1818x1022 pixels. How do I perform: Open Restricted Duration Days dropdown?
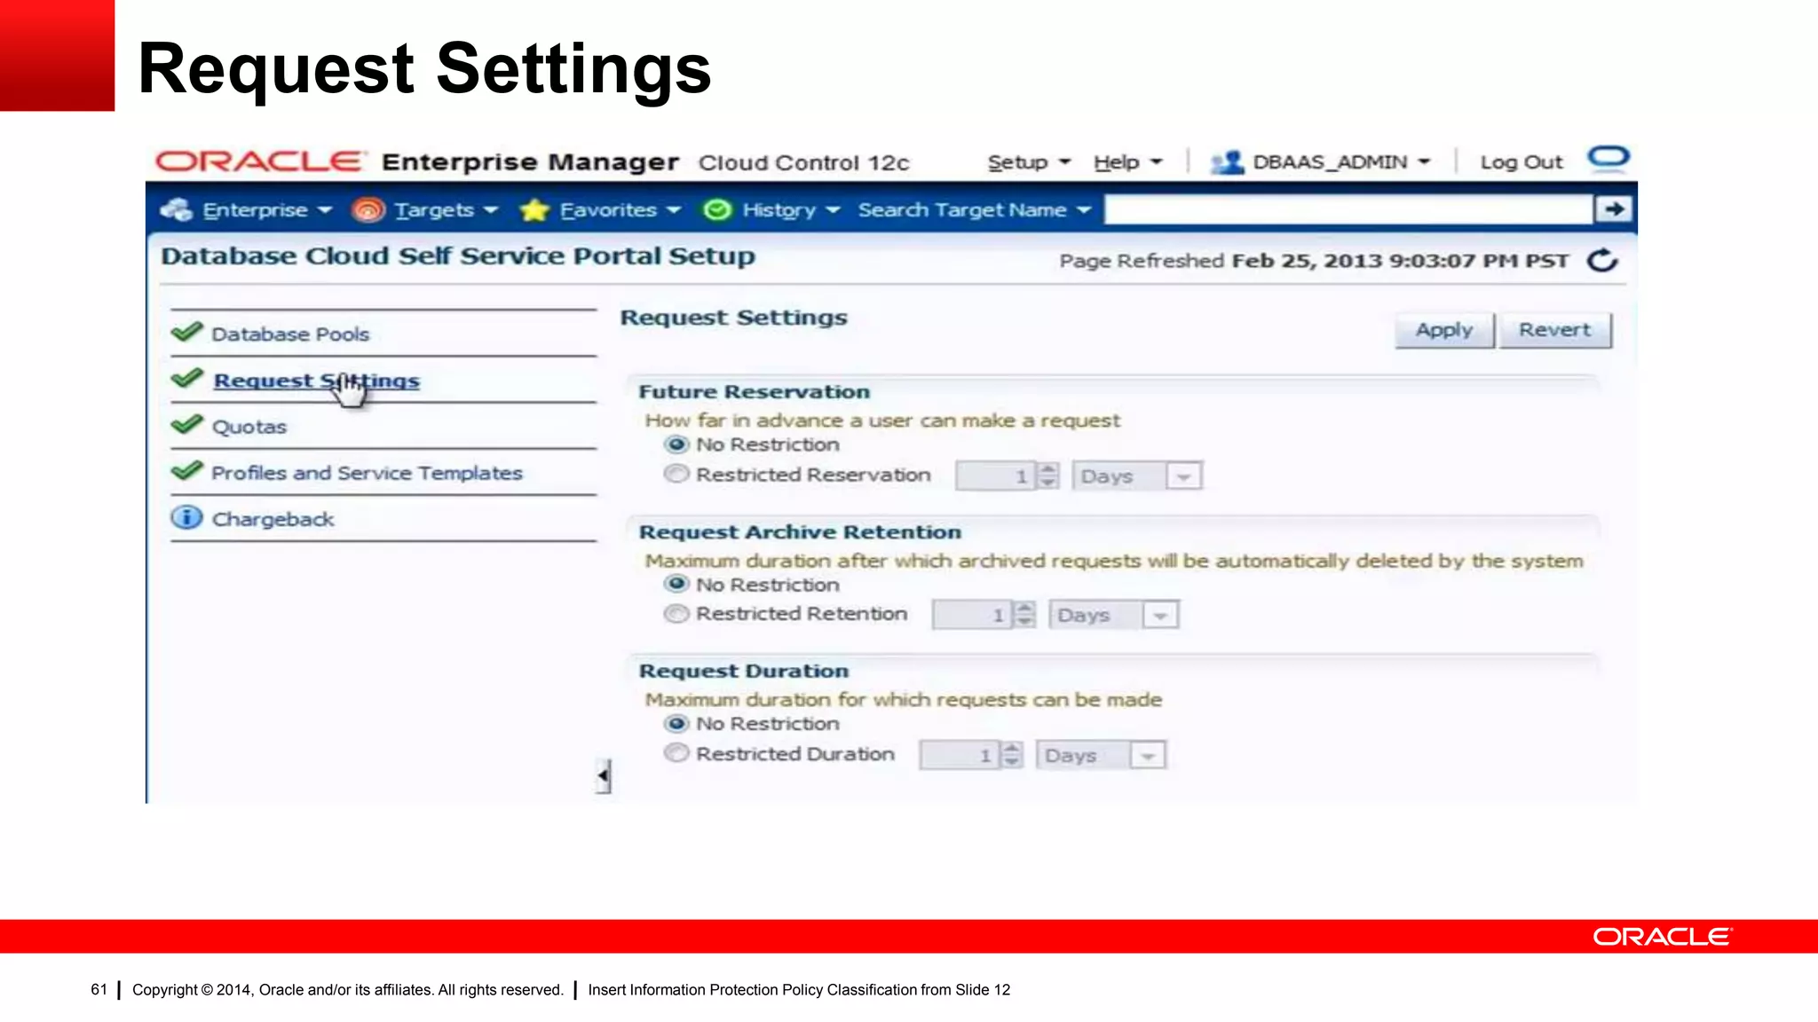coord(1101,755)
